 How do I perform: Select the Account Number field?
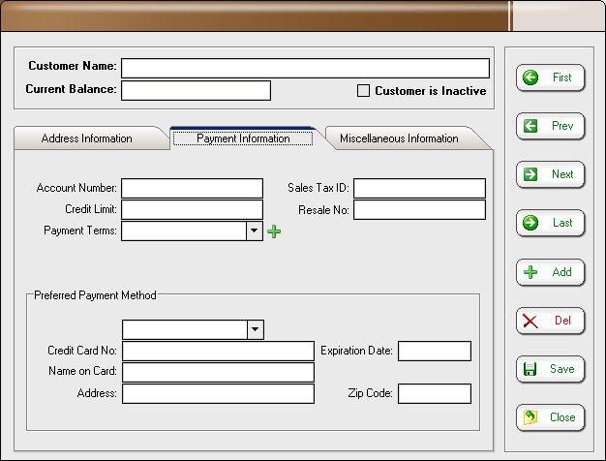pos(192,188)
